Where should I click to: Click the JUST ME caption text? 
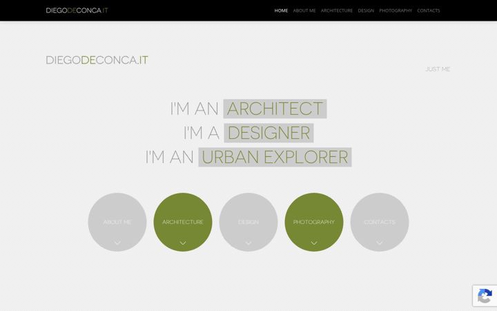click(438, 69)
